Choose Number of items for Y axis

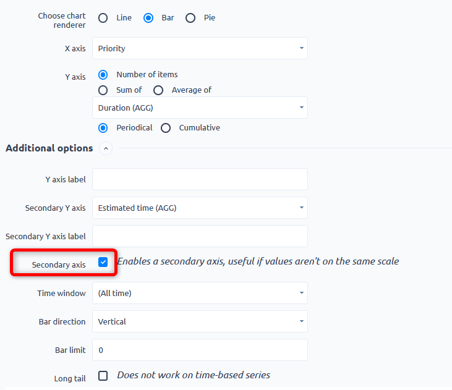coord(103,75)
